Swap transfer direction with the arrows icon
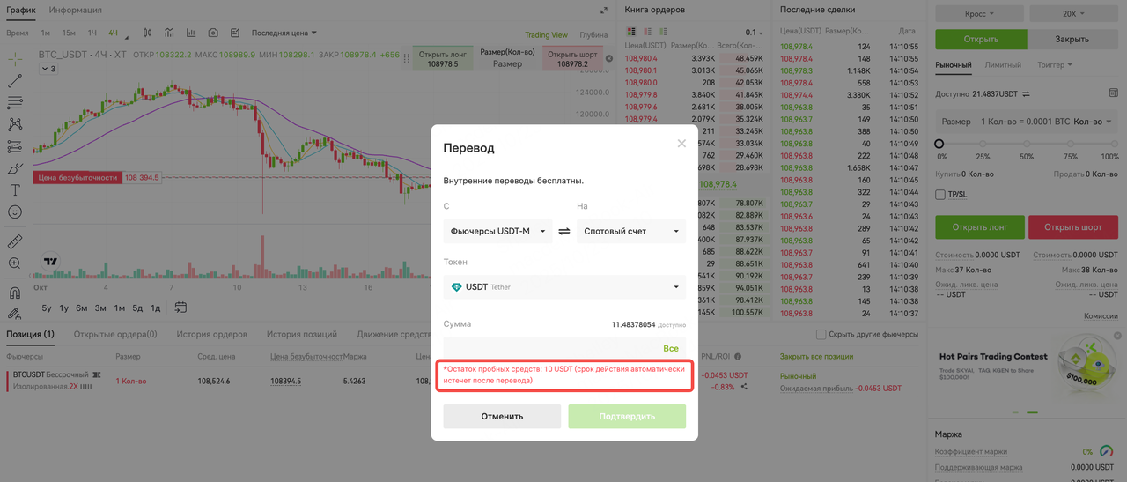The image size is (1127, 482). 564,232
